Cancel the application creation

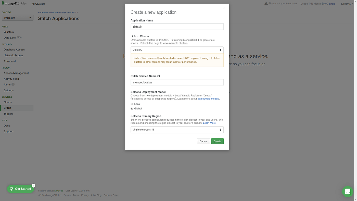203,141
